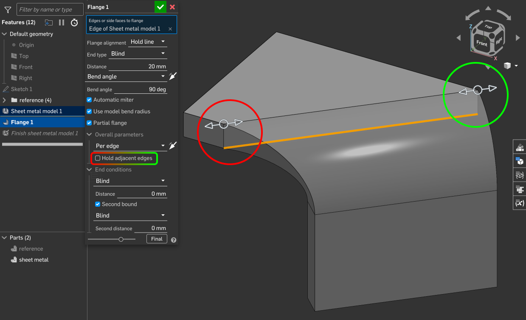Click view cube left arrow
This screenshot has width=526, height=320.
coord(458,38)
